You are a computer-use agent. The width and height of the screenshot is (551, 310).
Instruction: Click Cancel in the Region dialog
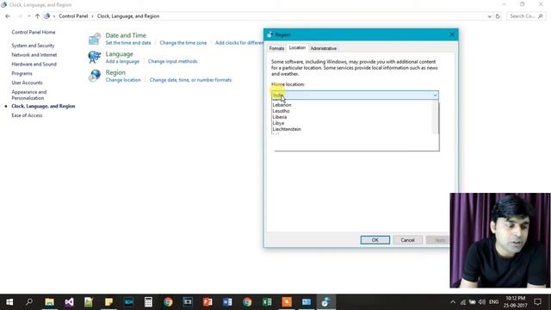point(407,240)
